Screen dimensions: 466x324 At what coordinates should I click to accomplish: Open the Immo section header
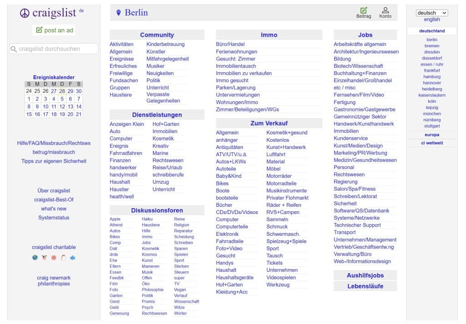point(269,35)
